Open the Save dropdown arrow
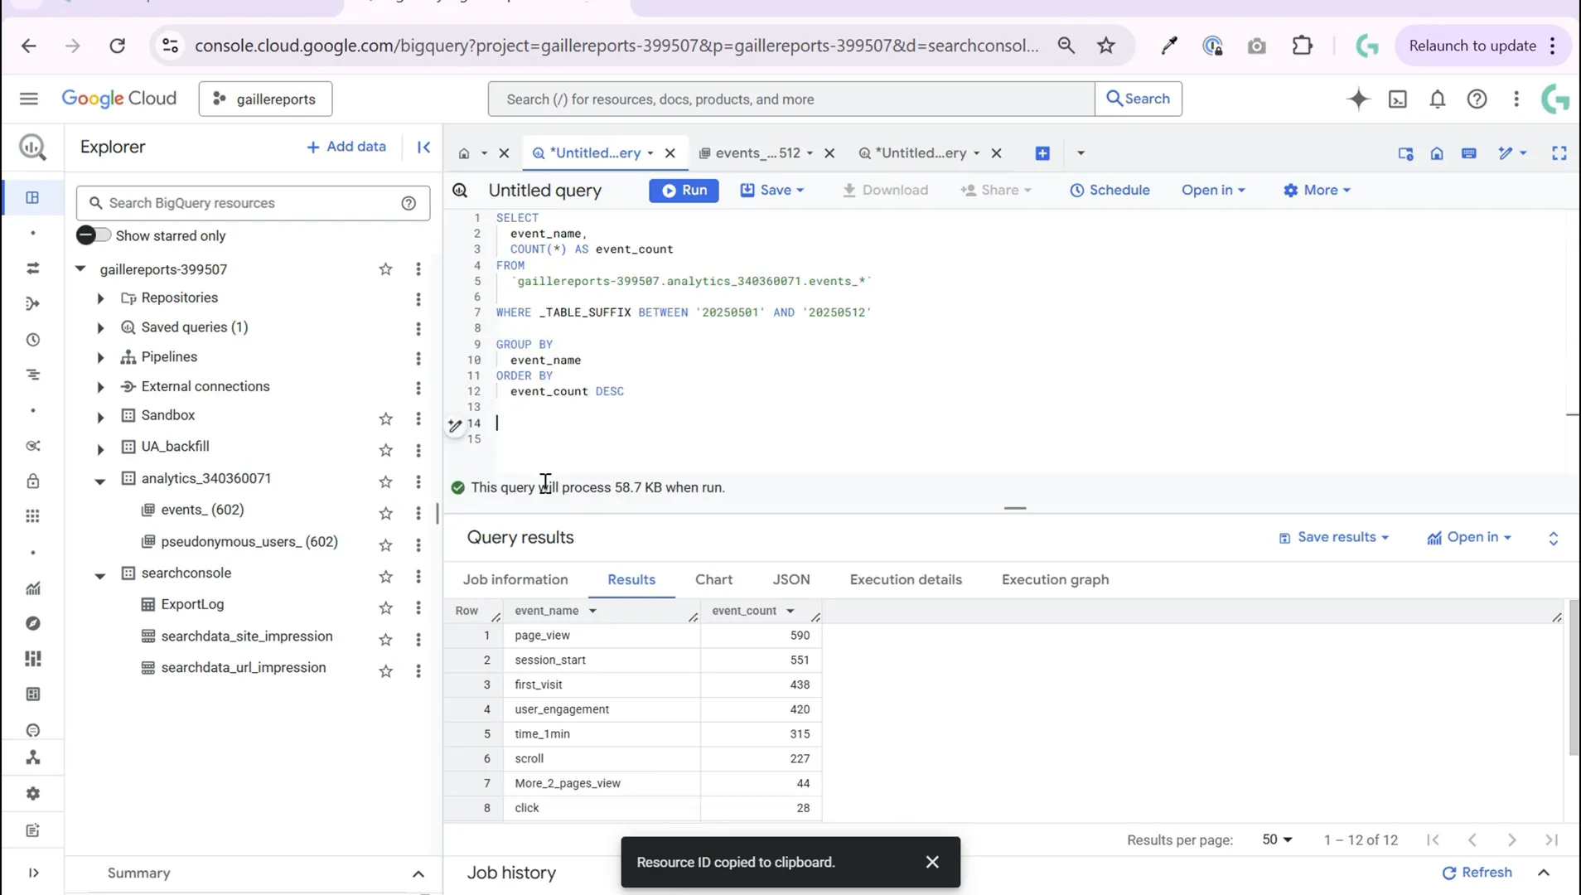The image size is (1581, 895). click(800, 190)
